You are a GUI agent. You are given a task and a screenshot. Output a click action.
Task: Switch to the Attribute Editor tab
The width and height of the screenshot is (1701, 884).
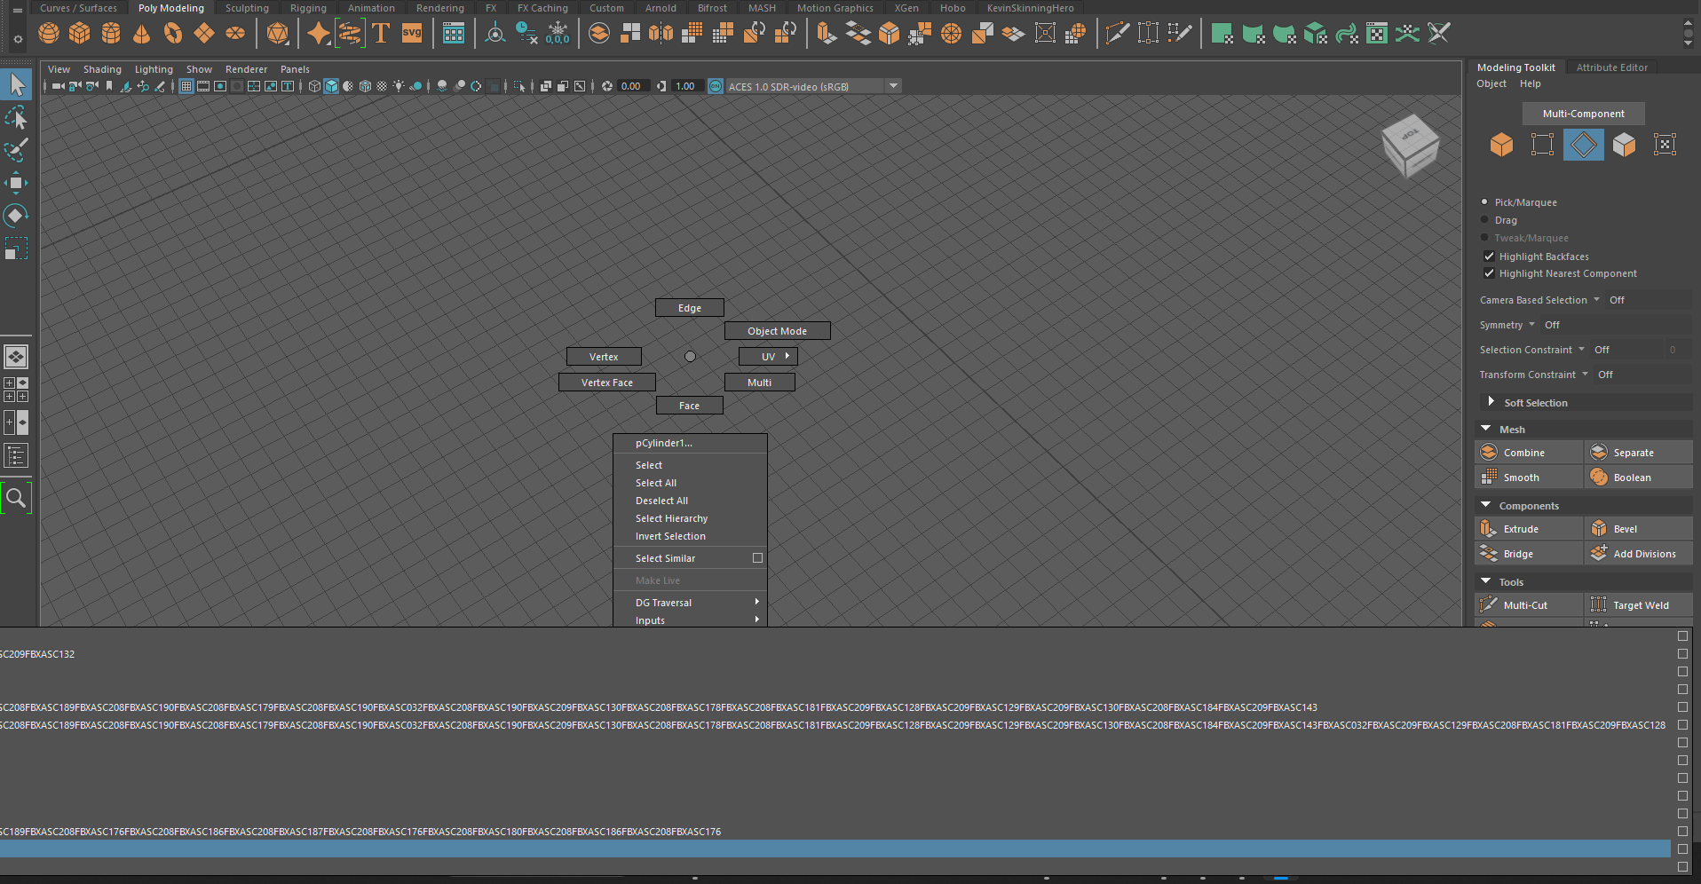[1612, 67]
